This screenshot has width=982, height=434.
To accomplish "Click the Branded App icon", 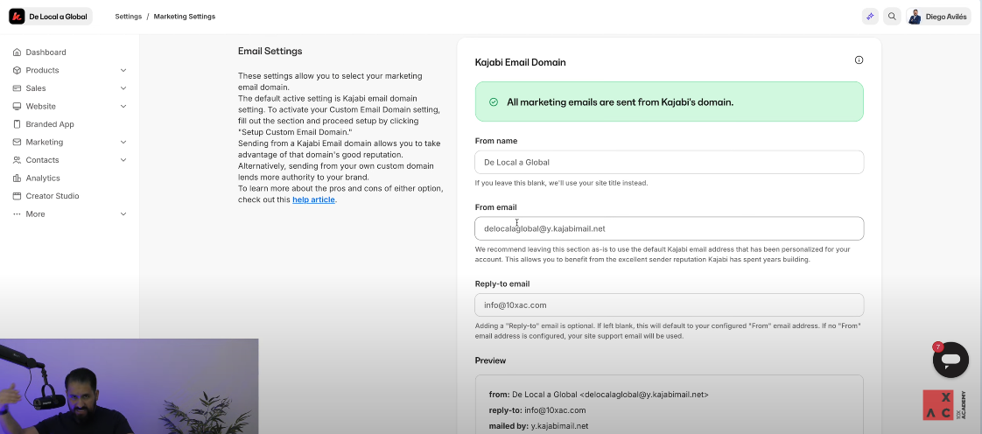I will [x=17, y=124].
